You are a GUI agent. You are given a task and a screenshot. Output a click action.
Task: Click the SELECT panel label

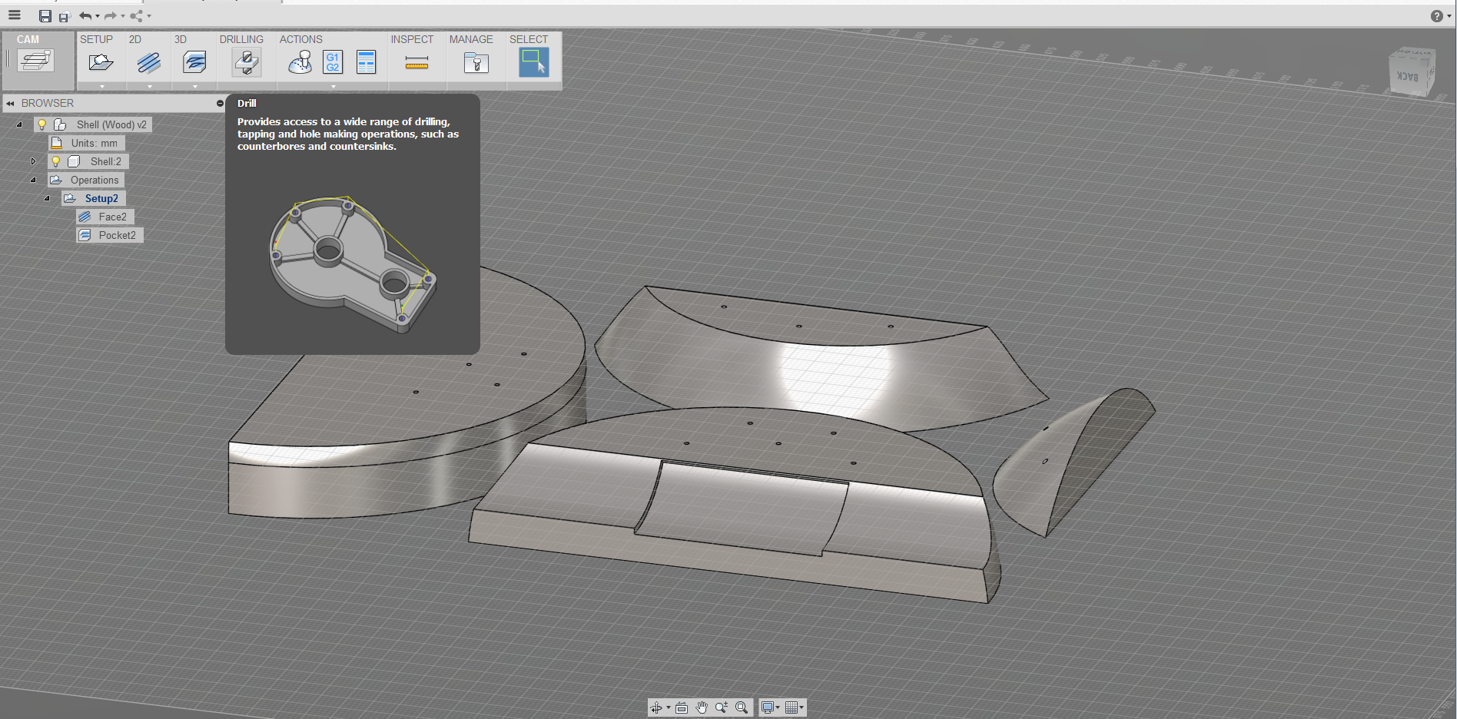point(529,39)
